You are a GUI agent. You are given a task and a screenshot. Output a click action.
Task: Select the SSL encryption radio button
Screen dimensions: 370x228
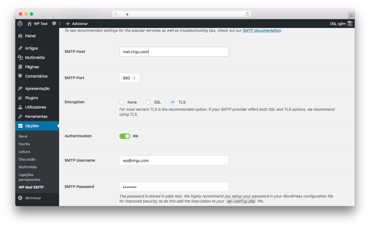pos(148,102)
